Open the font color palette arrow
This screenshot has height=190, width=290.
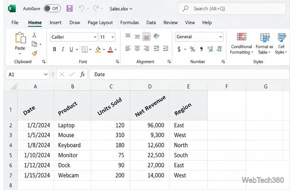pyautogui.click(x=116, y=49)
